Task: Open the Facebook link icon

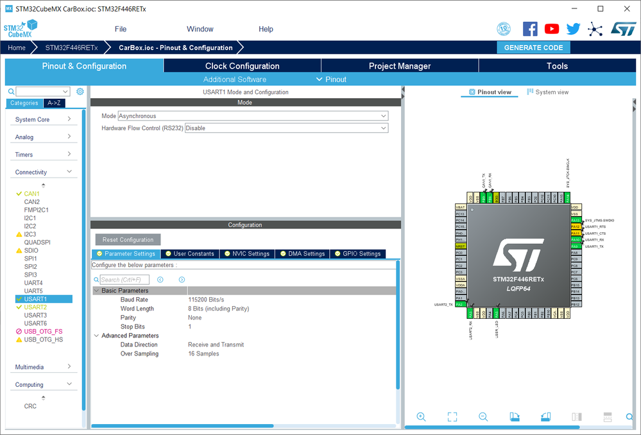Action: (530, 29)
